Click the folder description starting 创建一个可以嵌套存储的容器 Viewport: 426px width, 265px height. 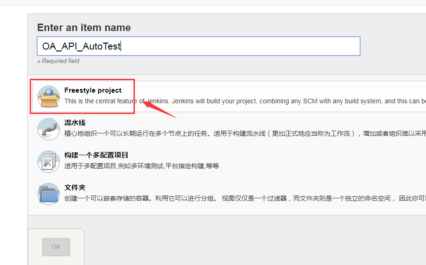coord(245,198)
